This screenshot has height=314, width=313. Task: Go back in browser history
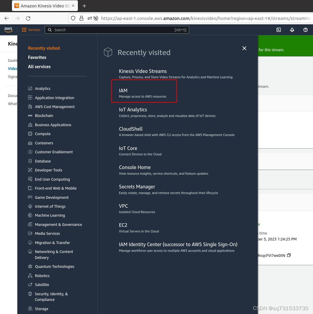click(7, 18)
